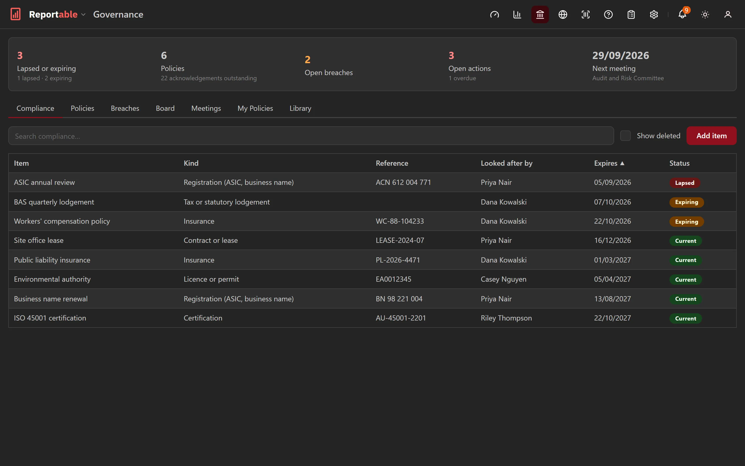Open Public liability insurance item
This screenshot has width=745, height=466.
tap(372, 260)
